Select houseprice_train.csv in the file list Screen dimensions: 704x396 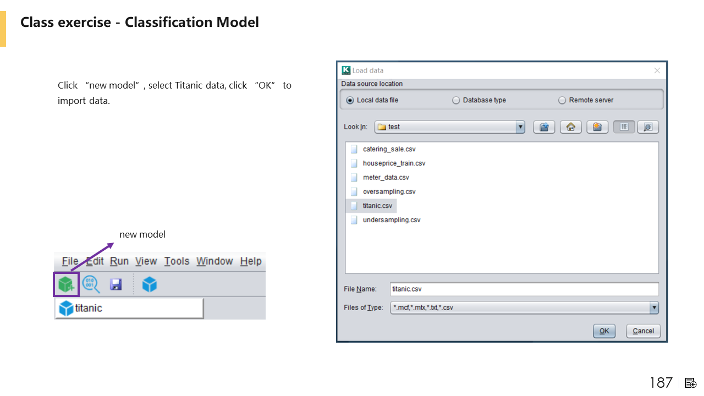point(394,163)
